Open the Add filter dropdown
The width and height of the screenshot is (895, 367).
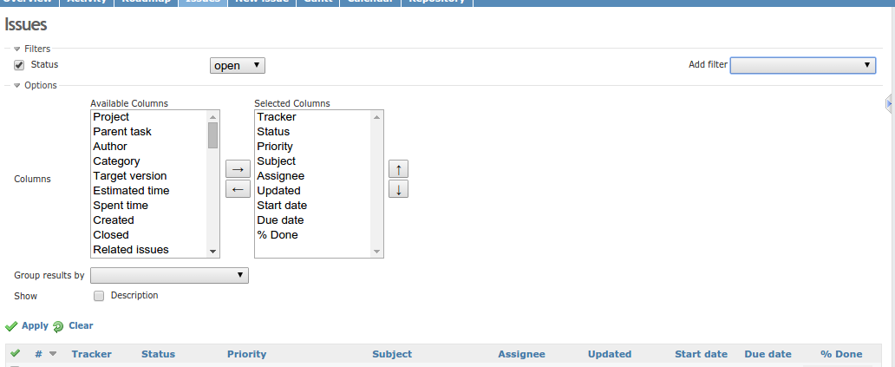tap(802, 65)
